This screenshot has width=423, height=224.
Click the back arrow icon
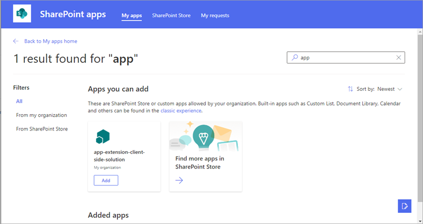(16, 41)
